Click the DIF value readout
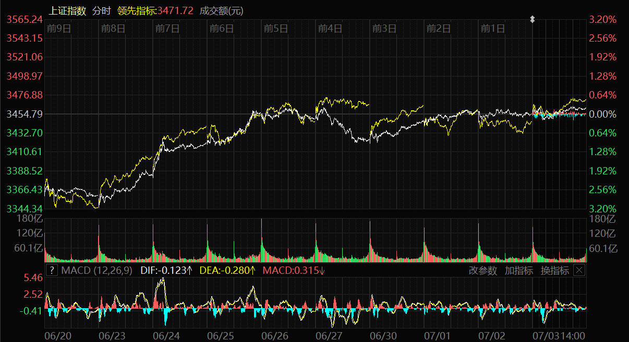Screen dimensions: 629x342 pyautogui.click(x=167, y=270)
